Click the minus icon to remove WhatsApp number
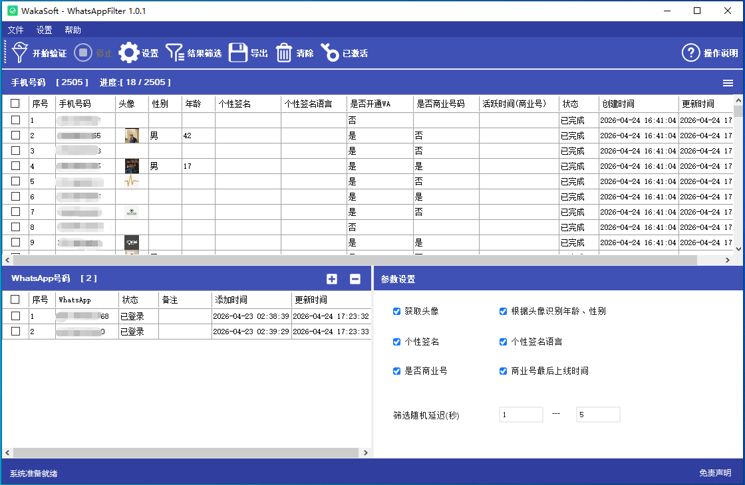Image resolution: width=745 pixels, height=485 pixels. pyautogui.click(x=355, y=279)
